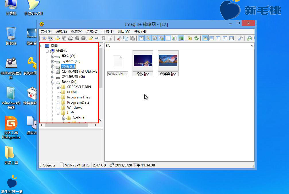Image resolution: width=289 pixels, height=194 pixels.
Task: Click the save-as floppy disk toolbar icon
Action: coord(64,38)
